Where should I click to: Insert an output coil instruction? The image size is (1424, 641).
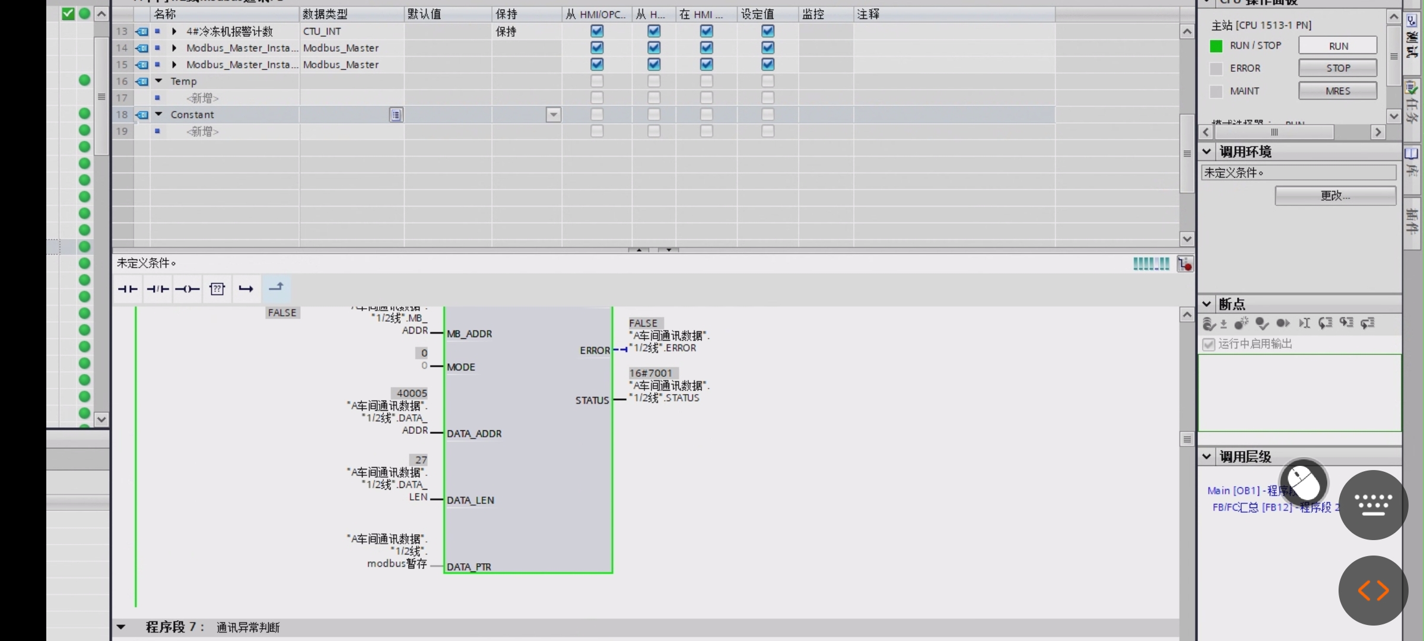187,289
